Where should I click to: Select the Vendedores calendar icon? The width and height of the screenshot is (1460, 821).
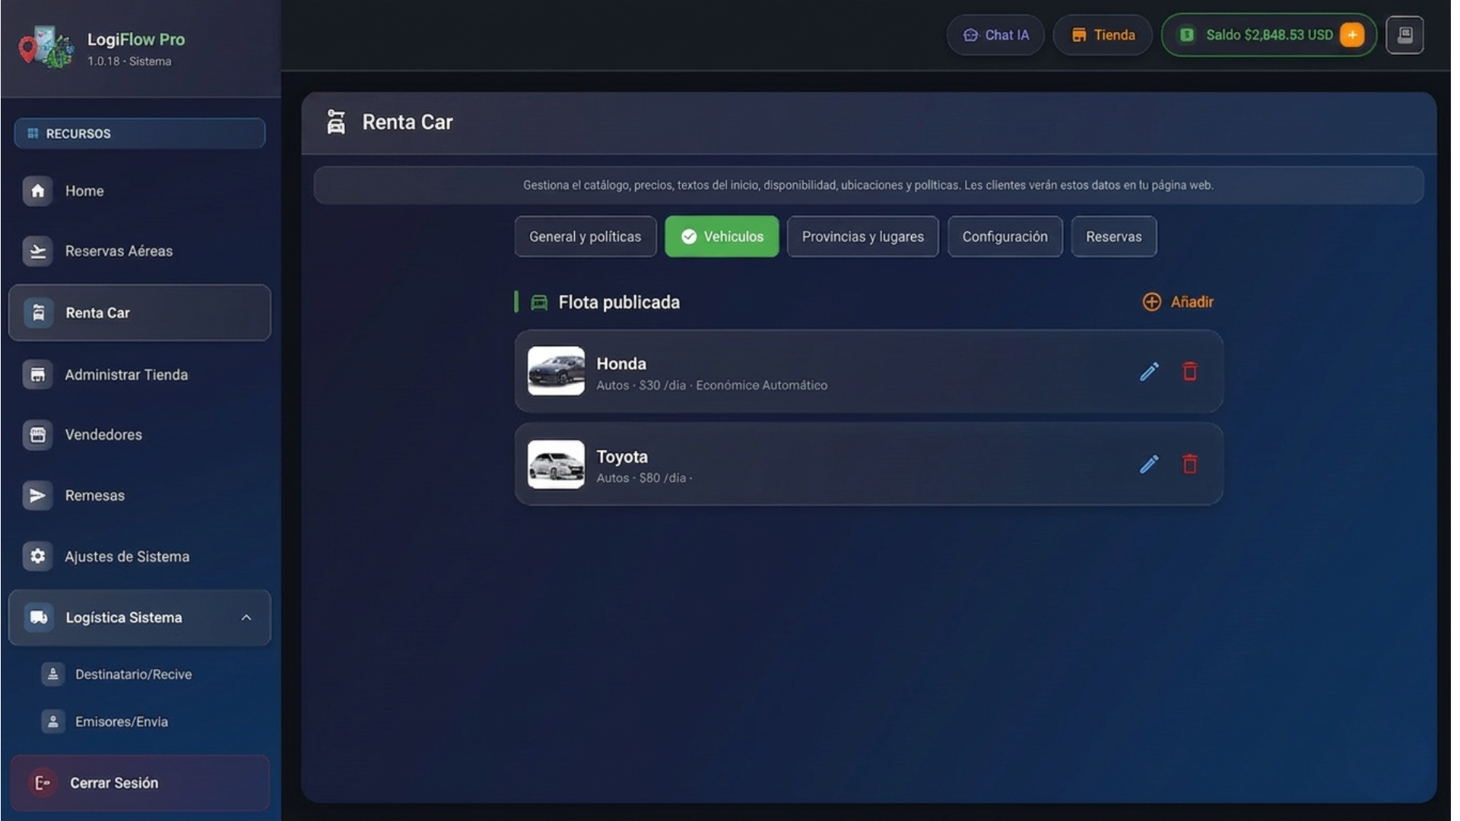[x=36, y=435]
